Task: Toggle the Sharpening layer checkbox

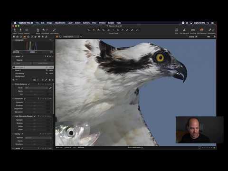Action: point(47,73)
